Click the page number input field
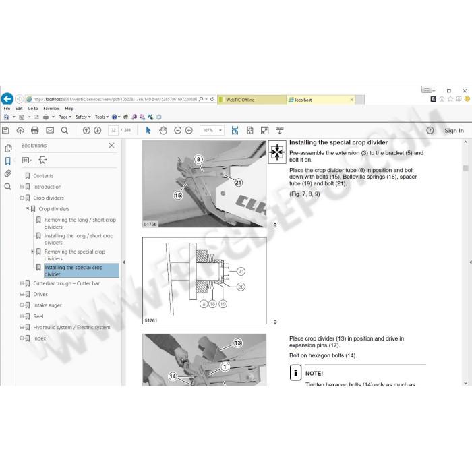This screenshot has height=472, width=472. click(113, 130)
